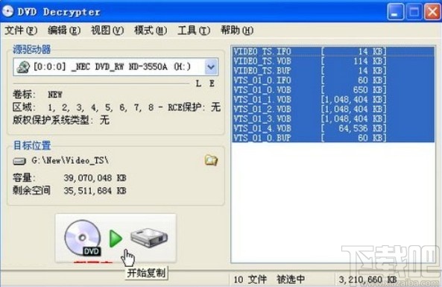Select the VTS_01_3.VOB file row

coord(333,119)
